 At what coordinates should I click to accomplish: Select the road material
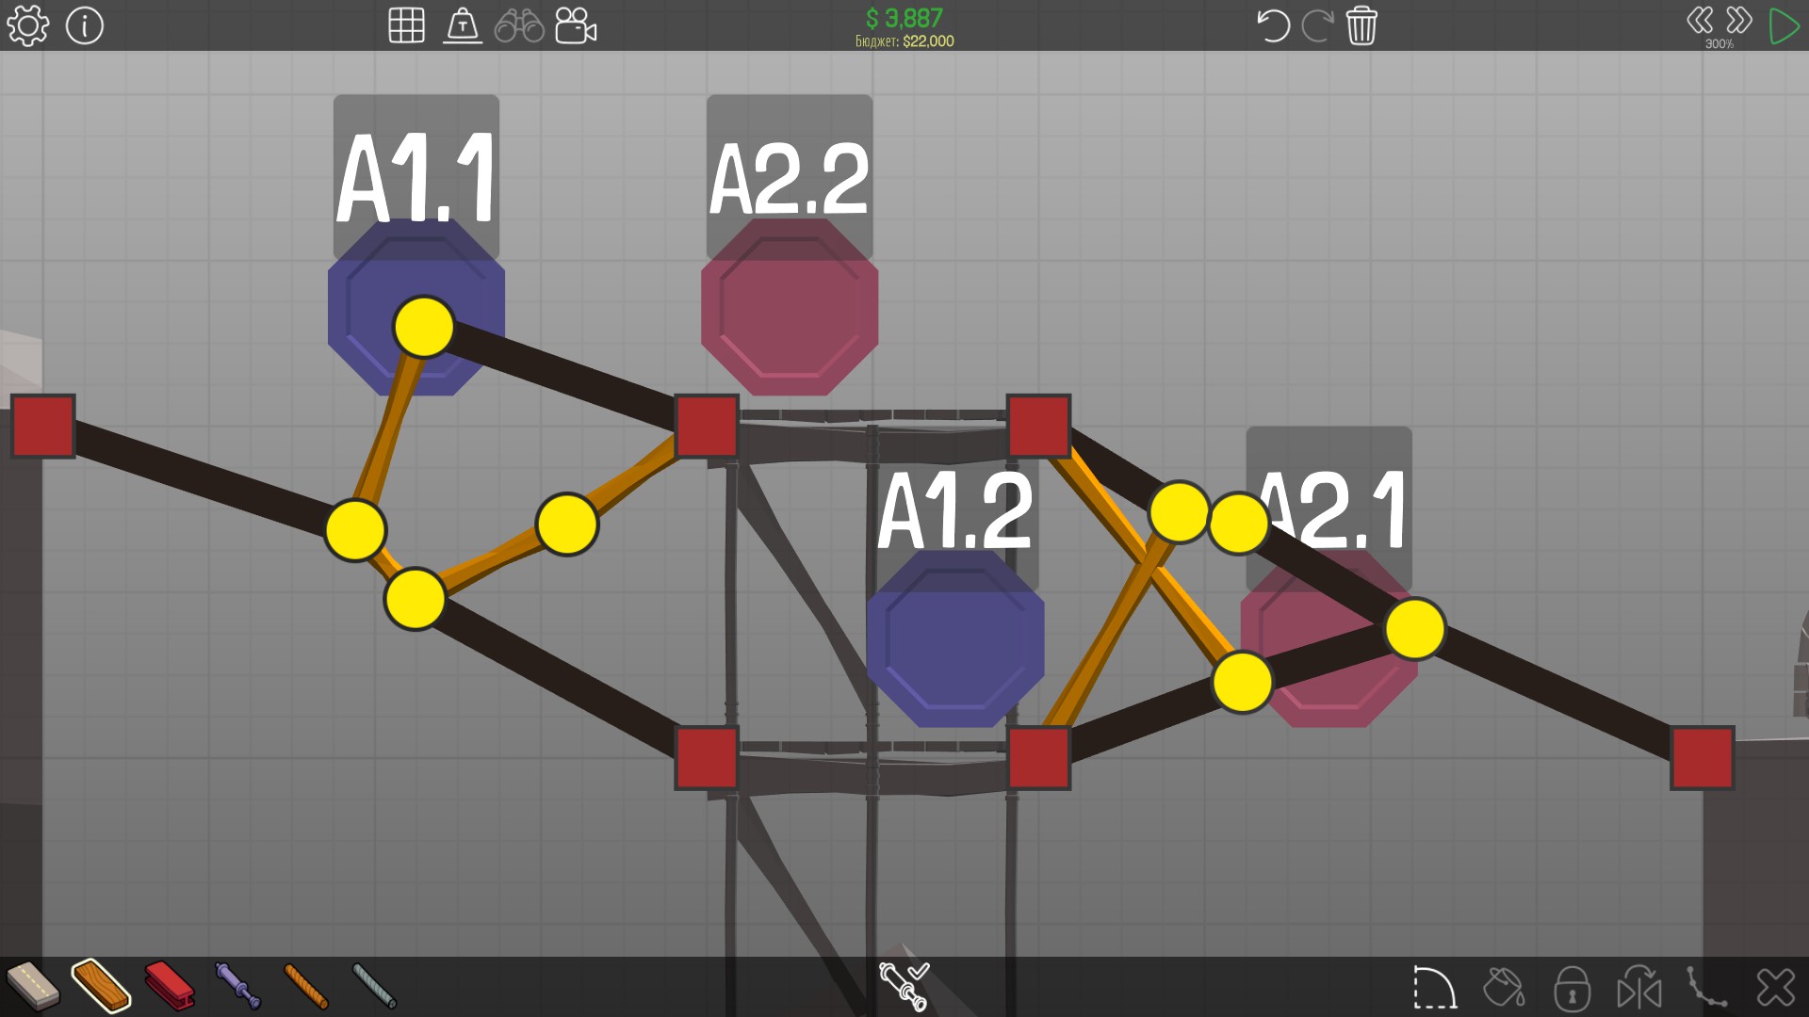tap(31, 985)
